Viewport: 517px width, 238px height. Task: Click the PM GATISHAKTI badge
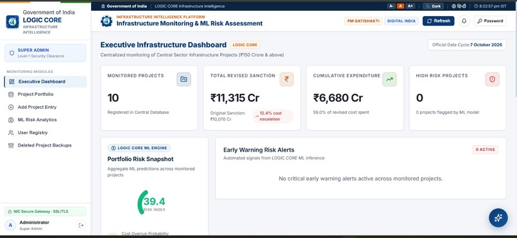point(363,21)
